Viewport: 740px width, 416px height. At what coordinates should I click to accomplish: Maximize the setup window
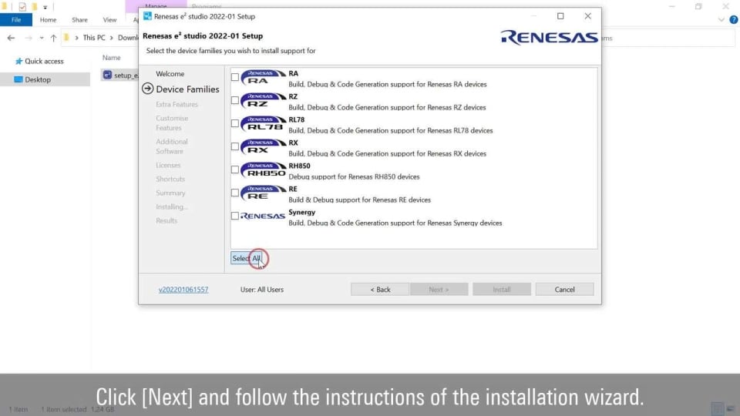point(560,16)
